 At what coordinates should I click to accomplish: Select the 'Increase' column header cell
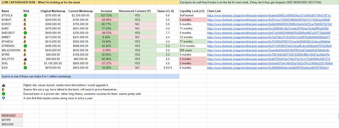[106, 11]
